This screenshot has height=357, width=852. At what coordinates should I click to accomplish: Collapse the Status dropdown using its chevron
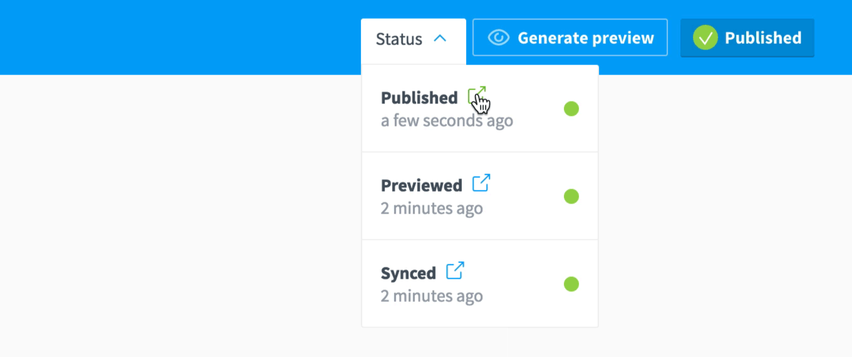[x=440, y=39]
